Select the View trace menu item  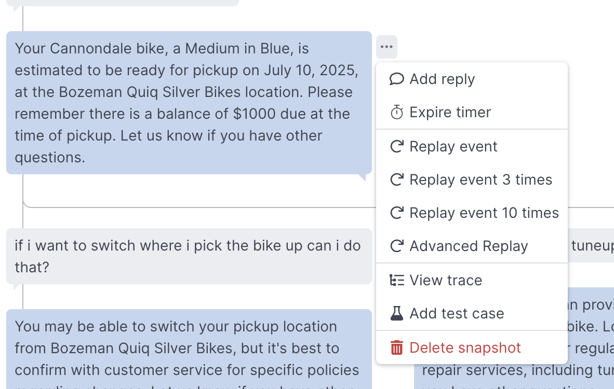[472, 280]
